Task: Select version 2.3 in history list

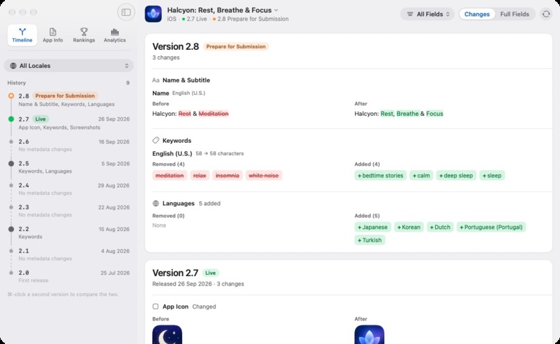Action: tap(69, 210)
